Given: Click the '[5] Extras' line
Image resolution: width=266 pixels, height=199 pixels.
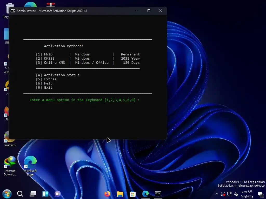Looking at the screenshot, I should tap(46, 79).
